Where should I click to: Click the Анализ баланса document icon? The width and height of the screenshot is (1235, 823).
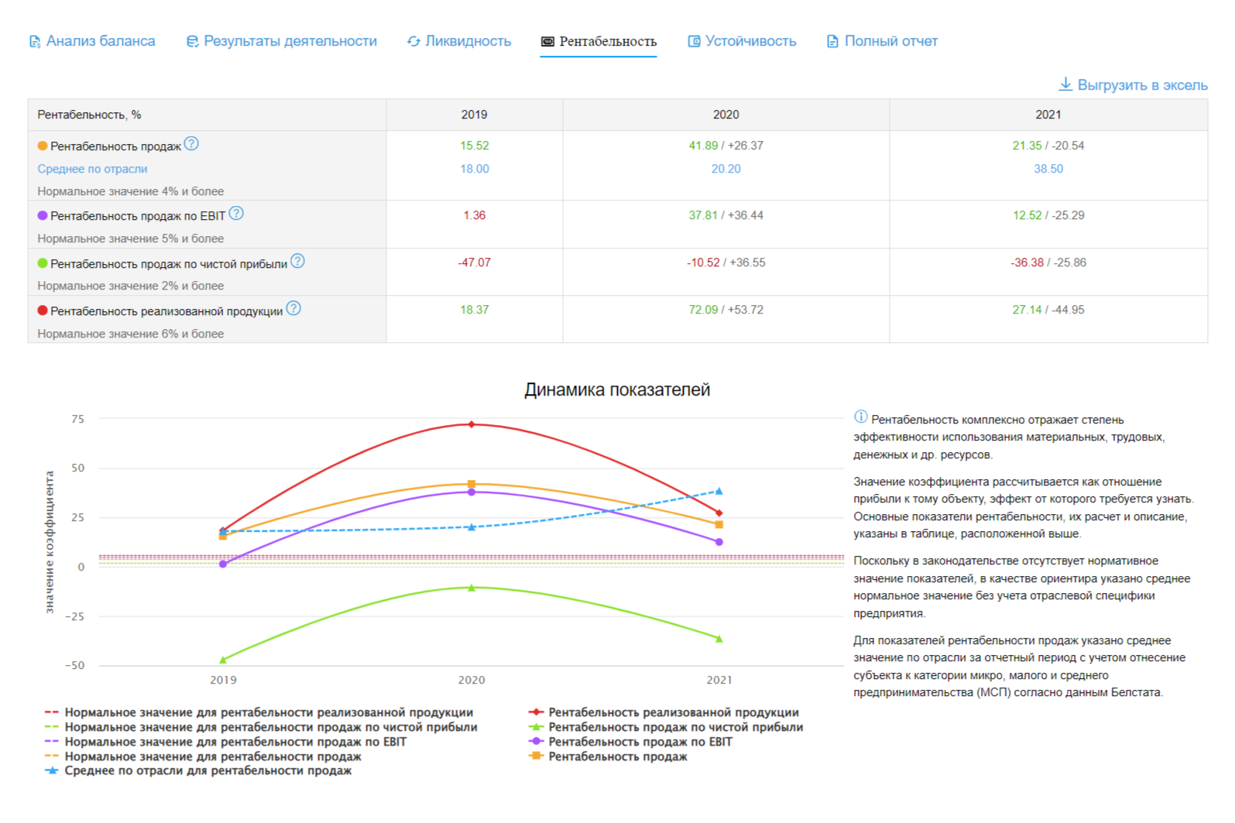click(35, 42)
